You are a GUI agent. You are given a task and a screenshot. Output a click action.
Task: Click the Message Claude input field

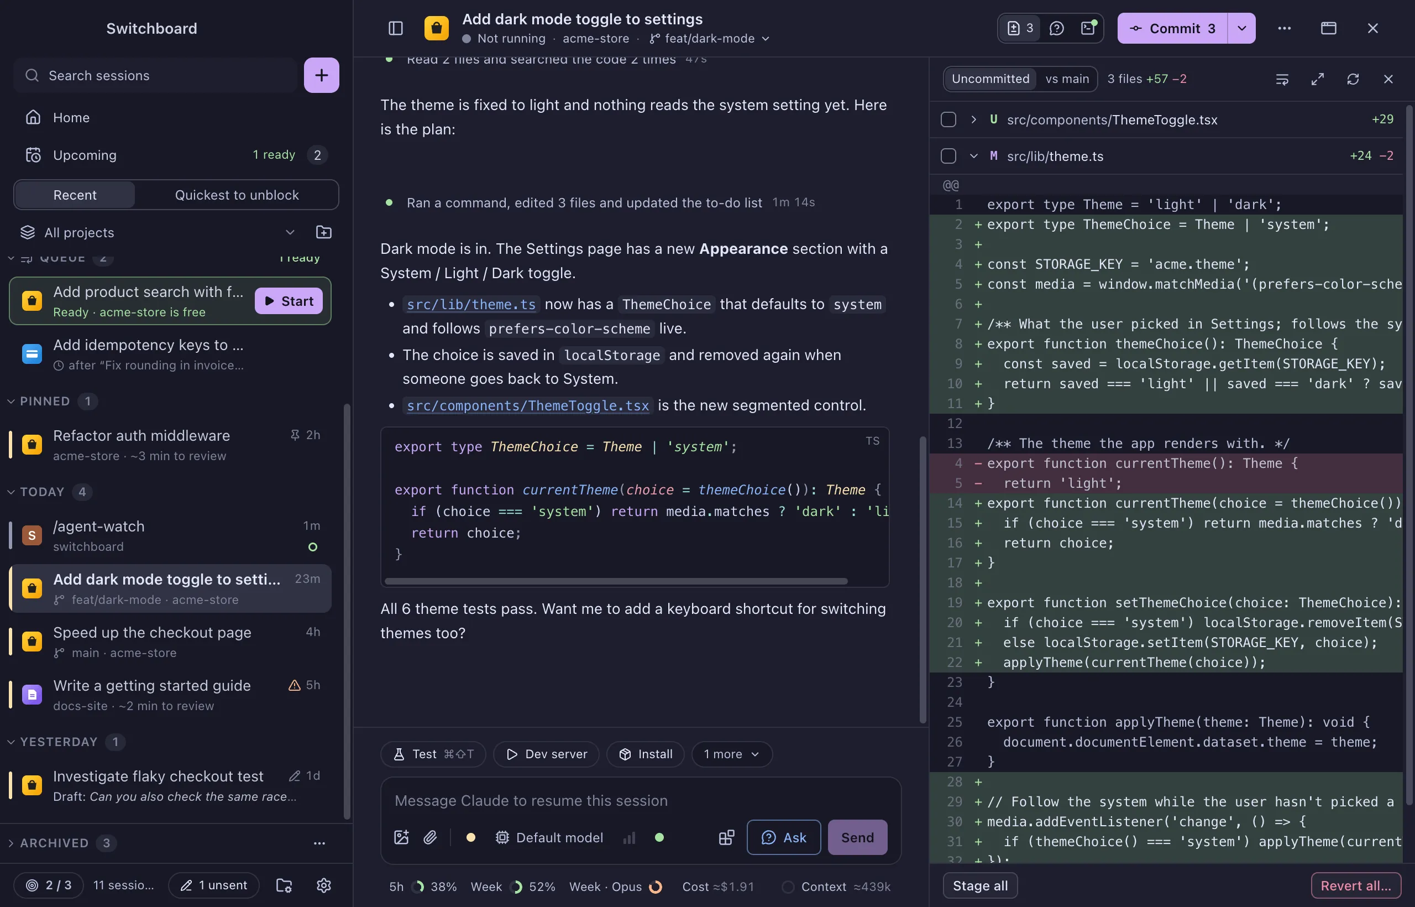coord(641,800)
